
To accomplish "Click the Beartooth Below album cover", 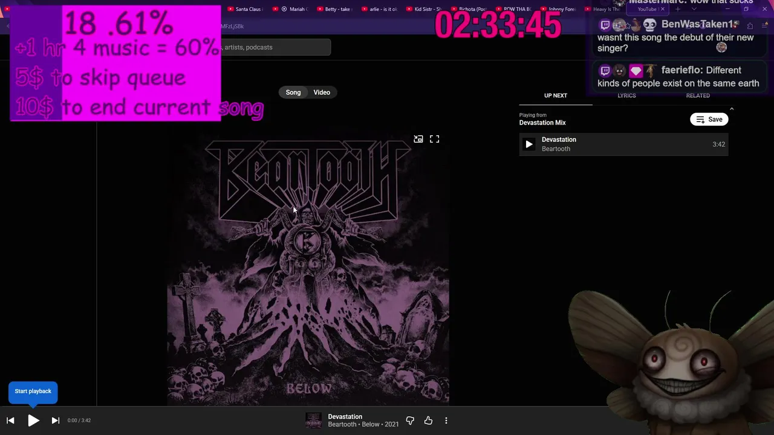I will coord(308,266).
